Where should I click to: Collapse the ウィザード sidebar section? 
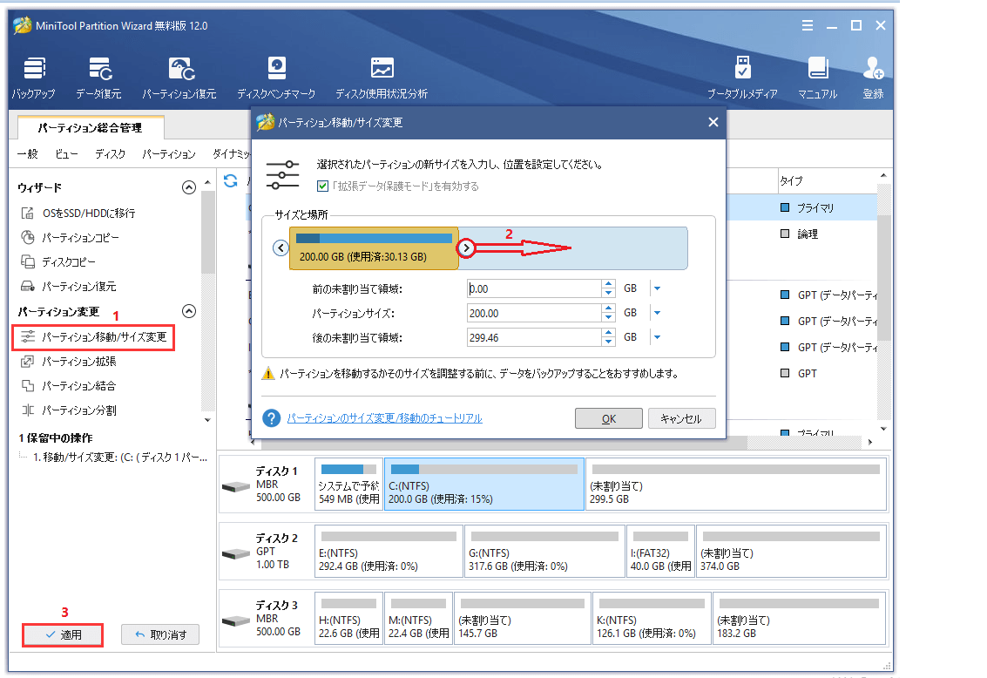click(188, 186)
